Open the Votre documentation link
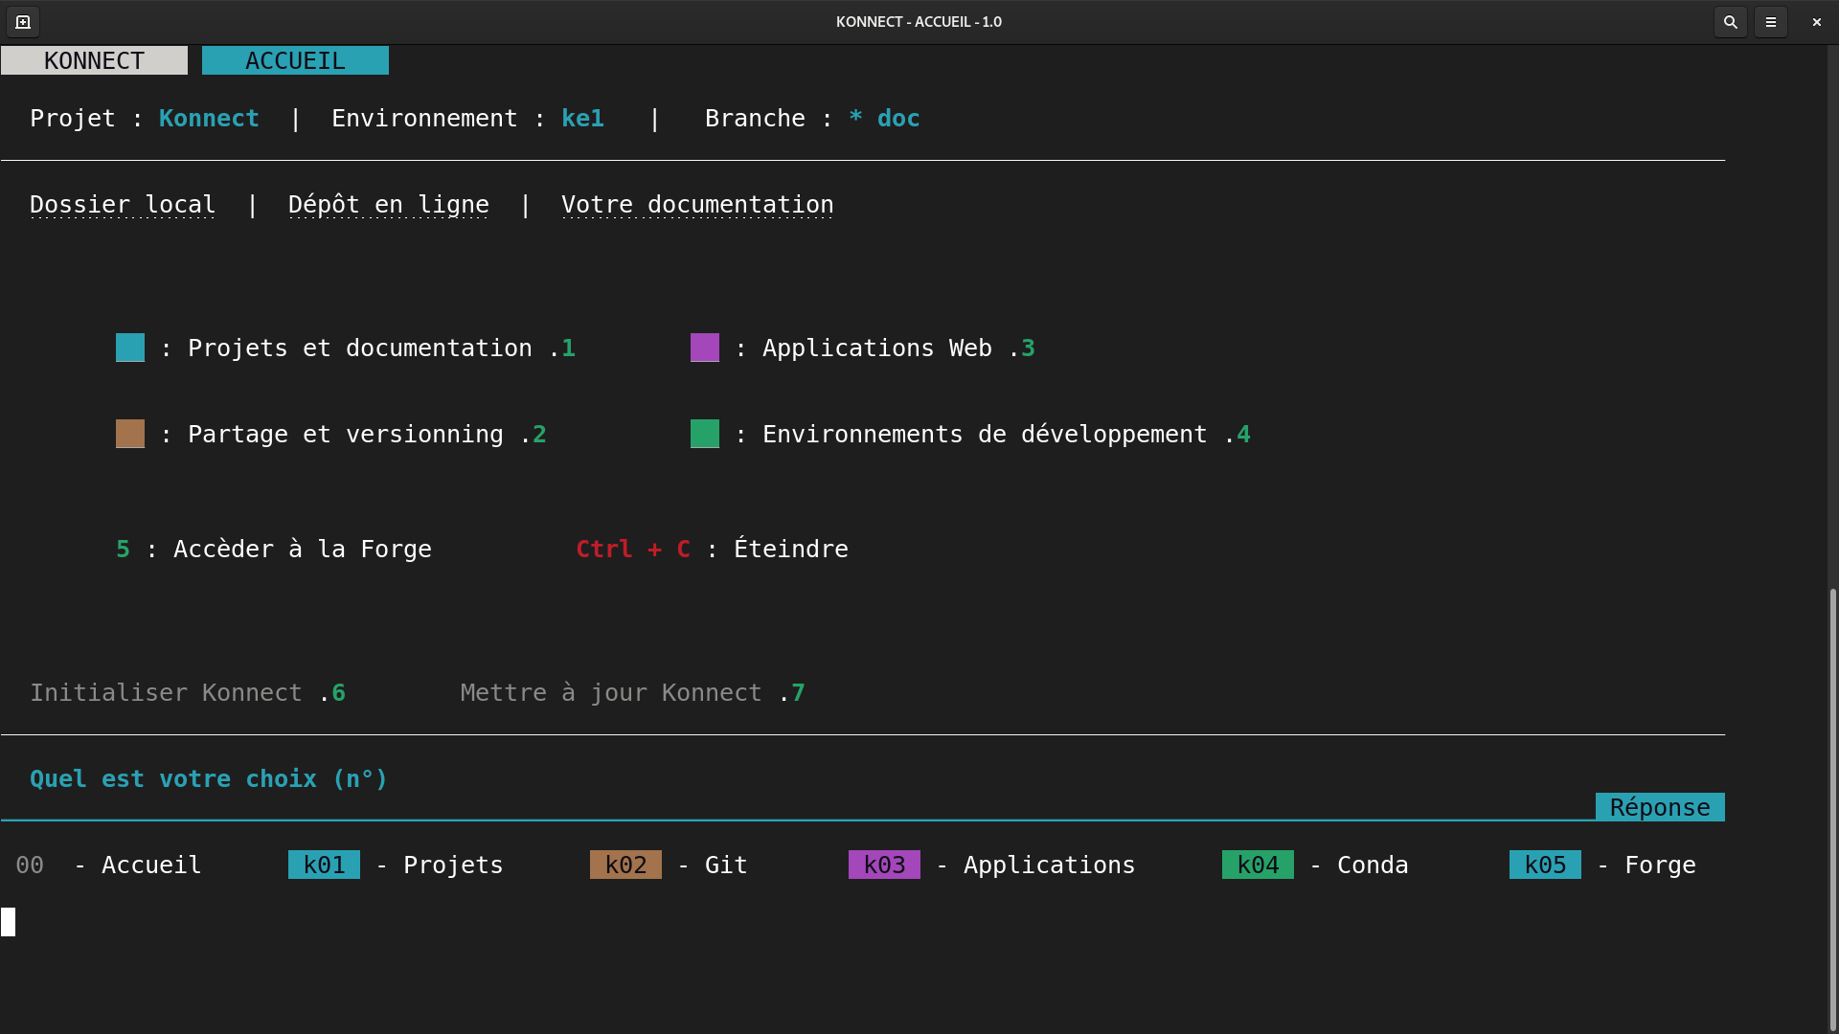Screen dimensions: 1839x1034 pyautogui.click(x=697, y=204)
